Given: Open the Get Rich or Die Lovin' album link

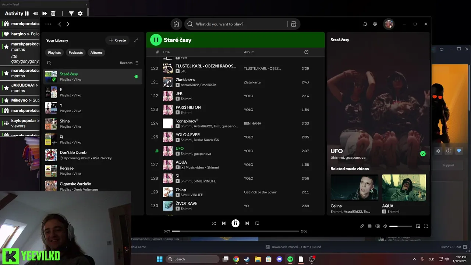Looking at the screenshot, I should pos(260,192).
